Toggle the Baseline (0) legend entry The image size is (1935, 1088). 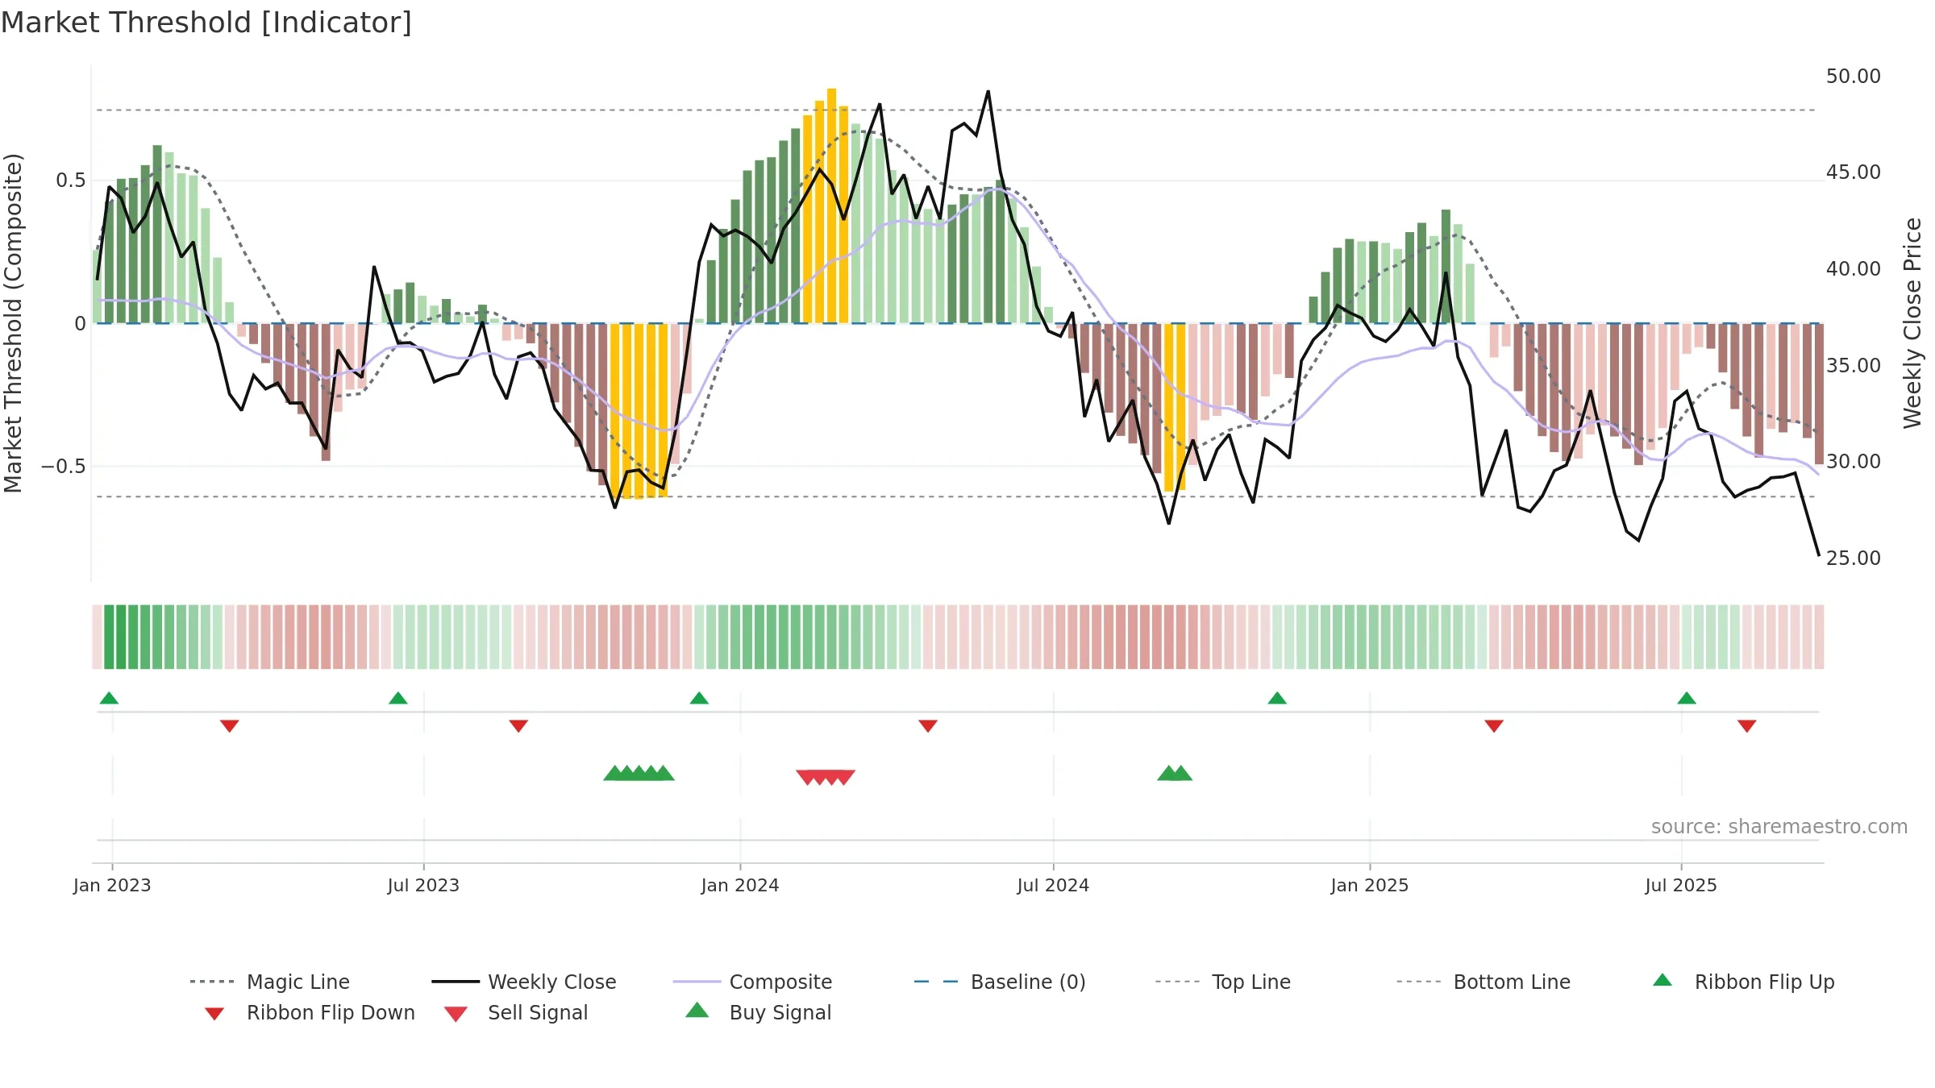[x=1000, y=982]
